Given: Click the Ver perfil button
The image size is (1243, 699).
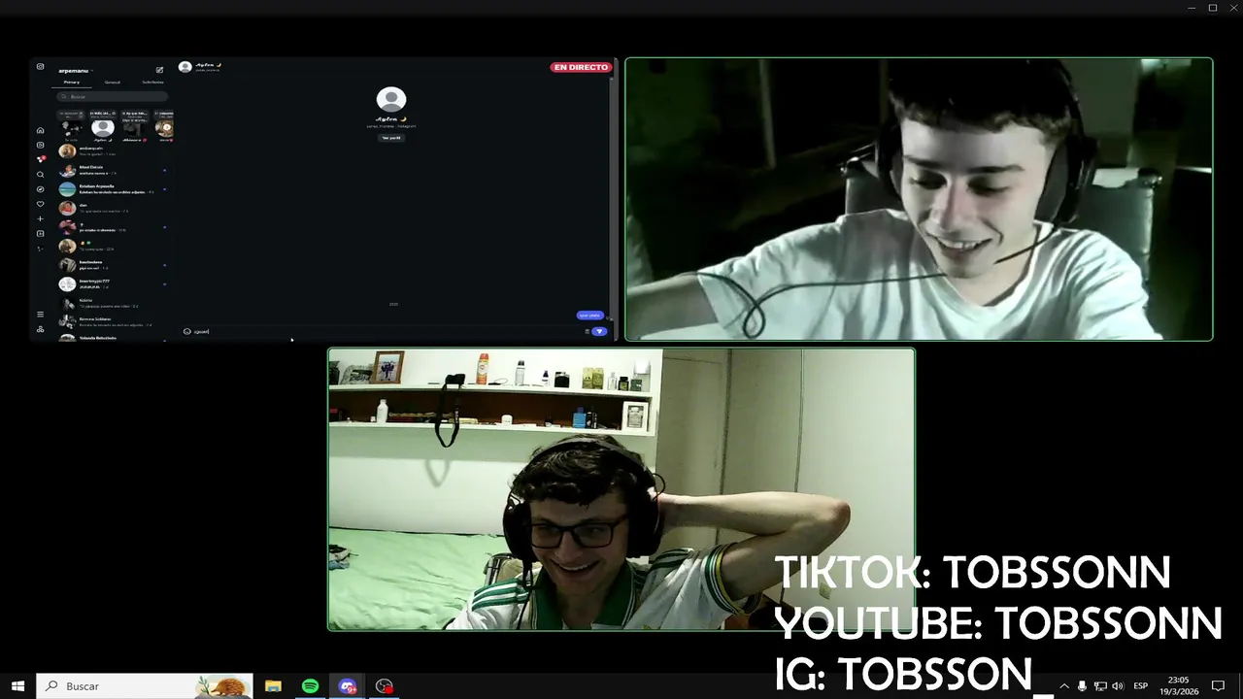Looking at the screenshot, I should 391,138.
